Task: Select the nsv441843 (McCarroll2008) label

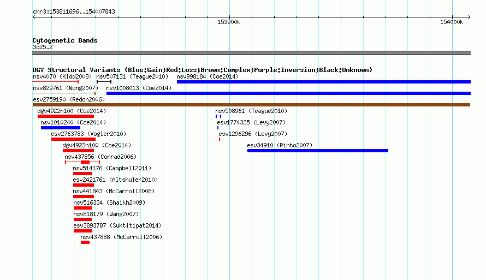Action: pyautogui.click(x=114, y=191)
